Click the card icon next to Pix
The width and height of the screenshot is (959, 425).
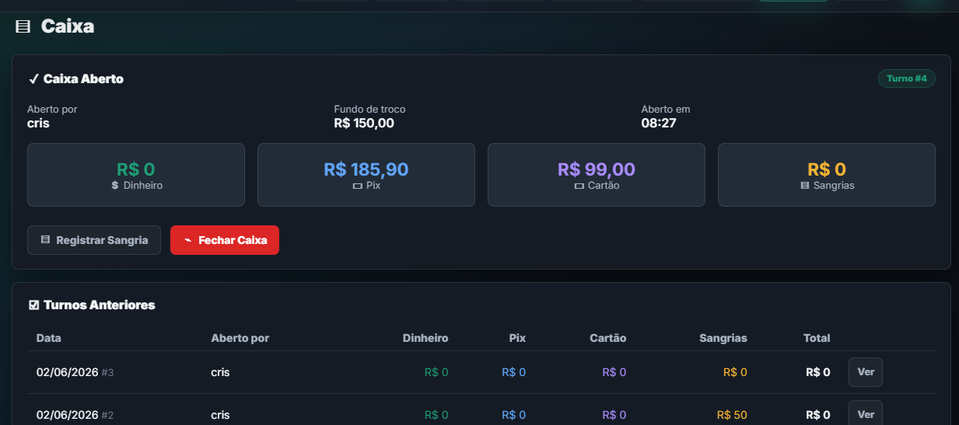click(x=357, y=186)
